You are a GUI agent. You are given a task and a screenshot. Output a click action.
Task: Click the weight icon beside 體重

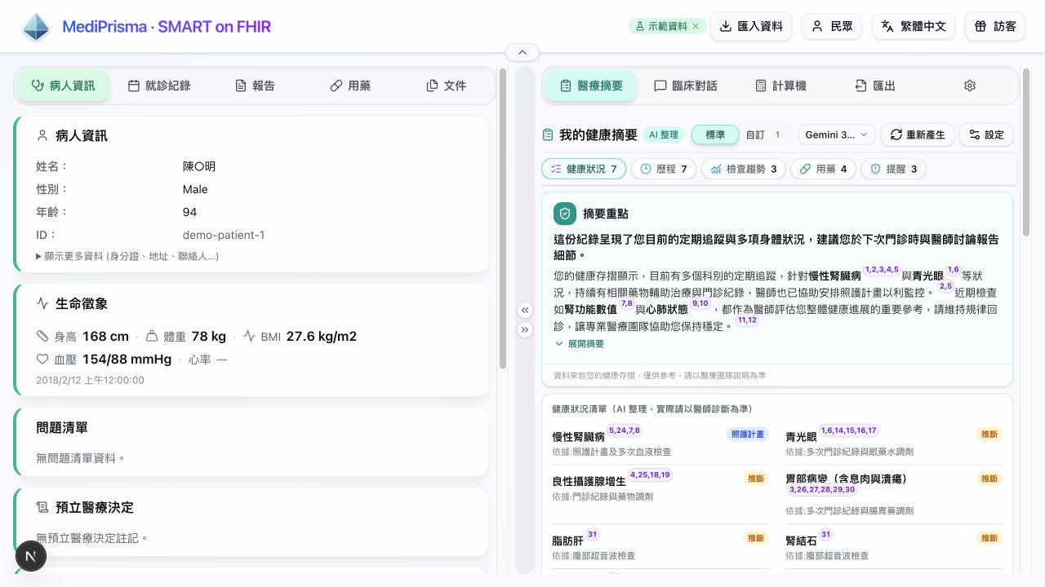[152, 337]
